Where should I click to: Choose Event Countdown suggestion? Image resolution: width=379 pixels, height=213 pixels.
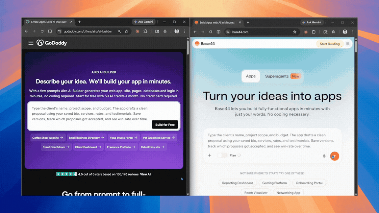pyautogui.click(x=56, y=147)
